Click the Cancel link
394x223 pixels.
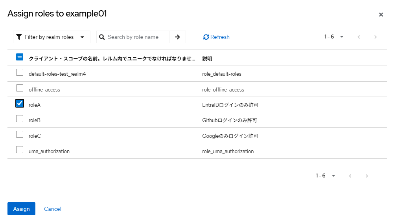53,209
